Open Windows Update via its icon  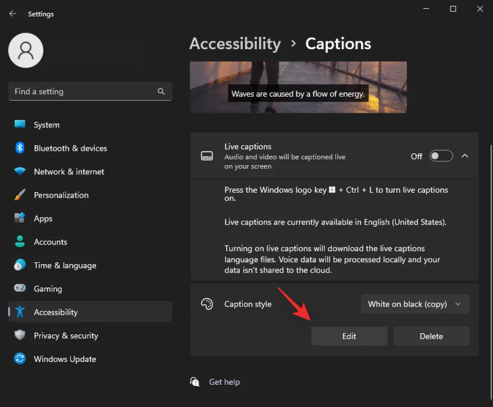point(19,359)
